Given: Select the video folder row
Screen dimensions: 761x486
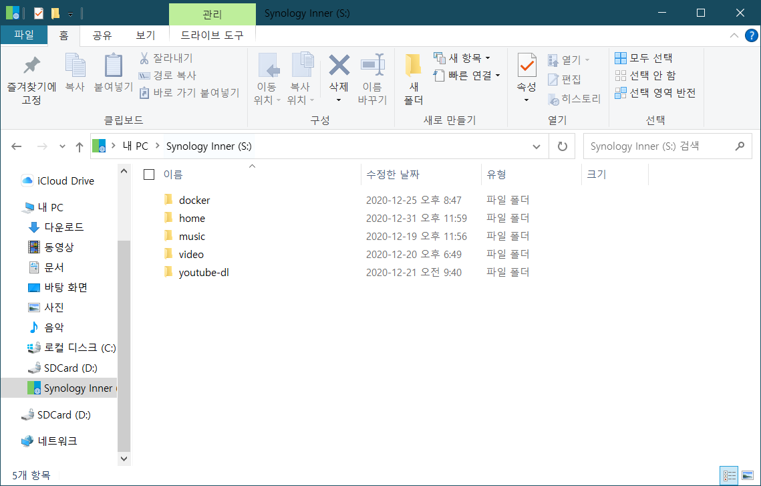Looking at the screenshot, I should [x=347, y=255].
